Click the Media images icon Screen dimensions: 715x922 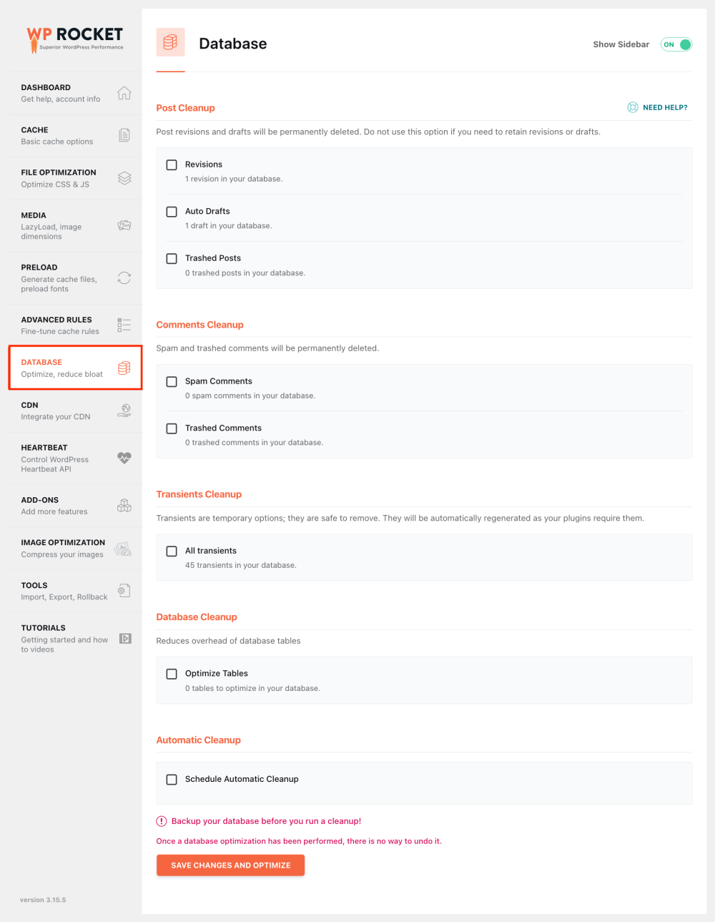tap(124, 225)
